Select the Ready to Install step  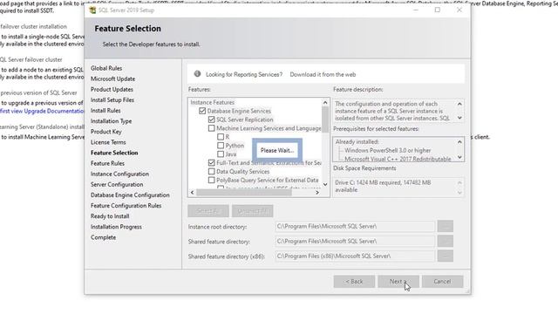[110, 216]
